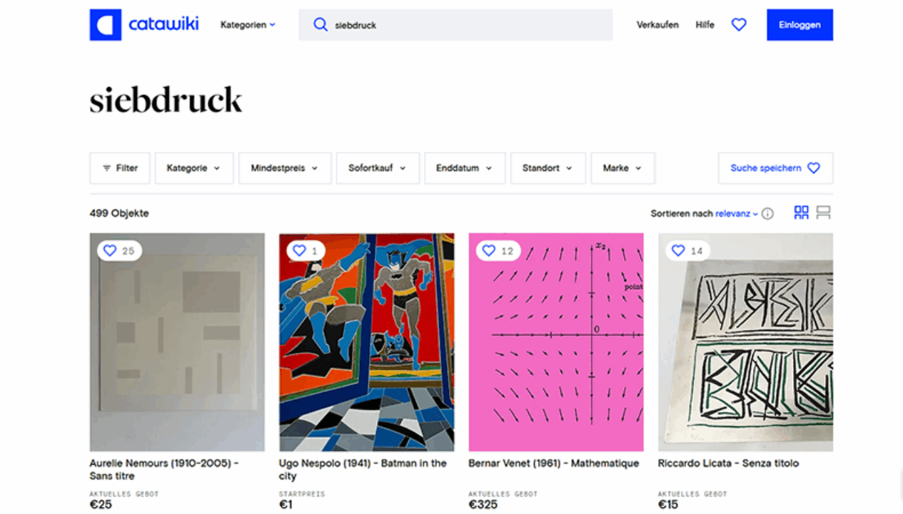Open the Catawiki logo home link
This screenshot has height=514, width=903.
click(x=144, y=25)
